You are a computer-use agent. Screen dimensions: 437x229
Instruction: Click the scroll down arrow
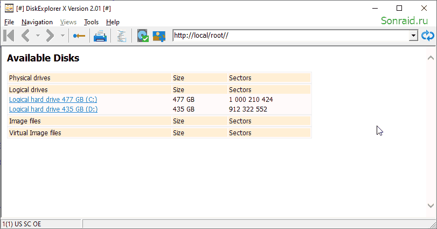point(431,206)
